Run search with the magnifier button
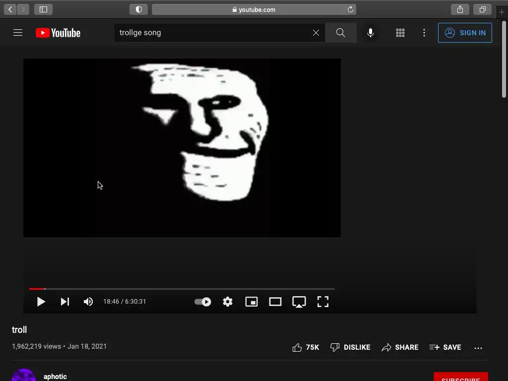 340,33
